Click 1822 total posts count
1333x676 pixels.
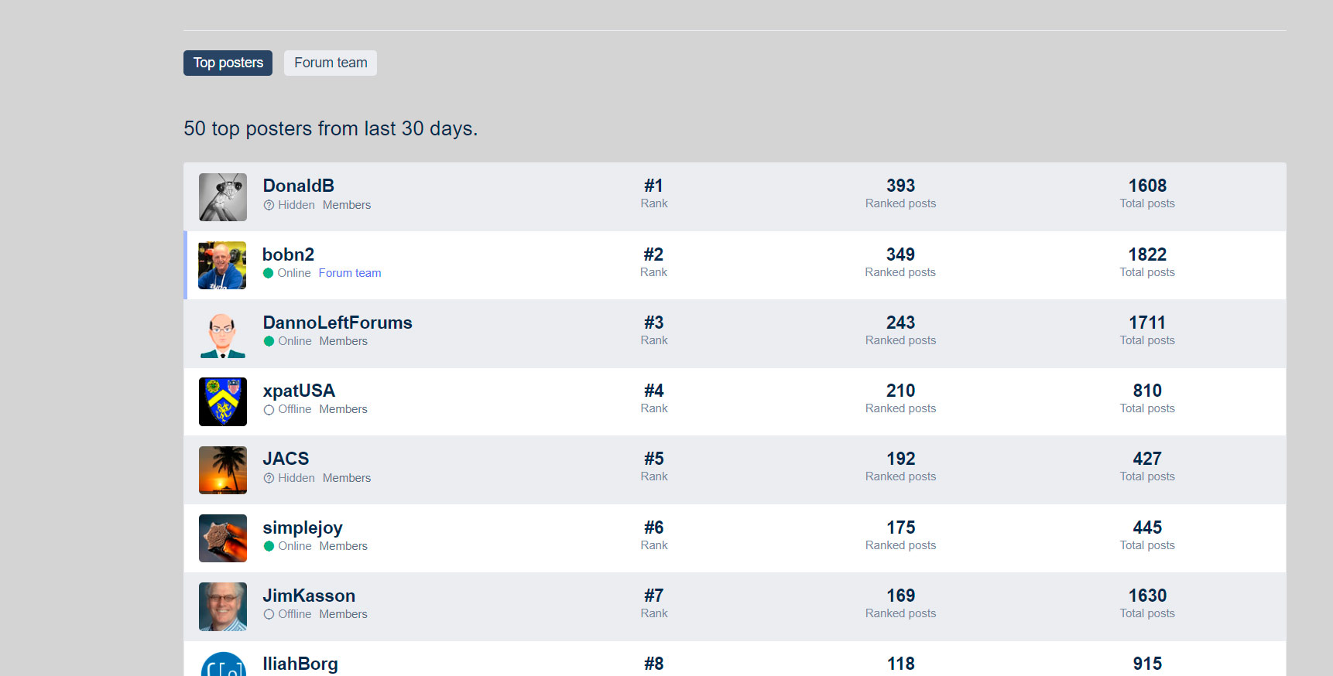[1147, 254]
